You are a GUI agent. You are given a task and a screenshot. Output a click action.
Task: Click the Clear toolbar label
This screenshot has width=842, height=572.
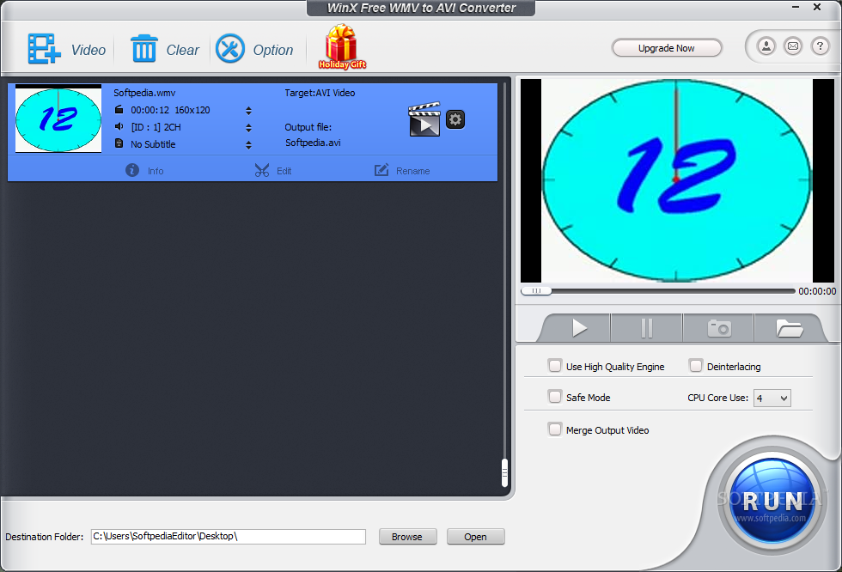pos(182,50)
